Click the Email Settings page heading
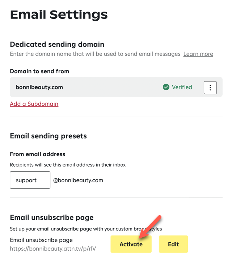Viewport: 236px width, 263px height. point(59,14)
